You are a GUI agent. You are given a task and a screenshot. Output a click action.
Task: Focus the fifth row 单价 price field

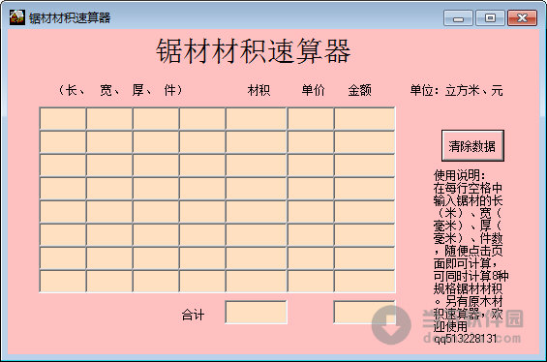[x=311, y=212]
